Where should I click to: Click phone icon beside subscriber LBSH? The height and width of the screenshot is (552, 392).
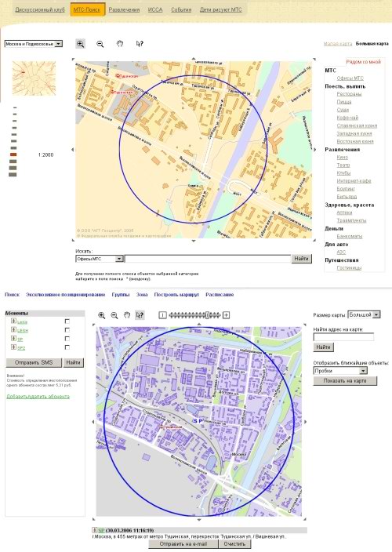click(x=14, y=330)
